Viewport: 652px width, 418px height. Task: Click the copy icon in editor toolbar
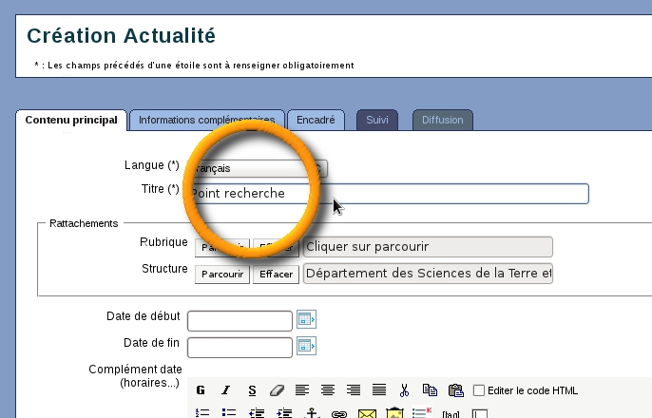tap(430, 390)
